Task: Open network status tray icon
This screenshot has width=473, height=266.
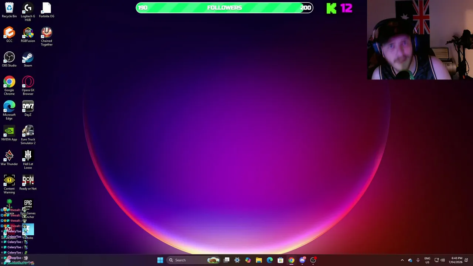Action: click(x=436, y=260)
